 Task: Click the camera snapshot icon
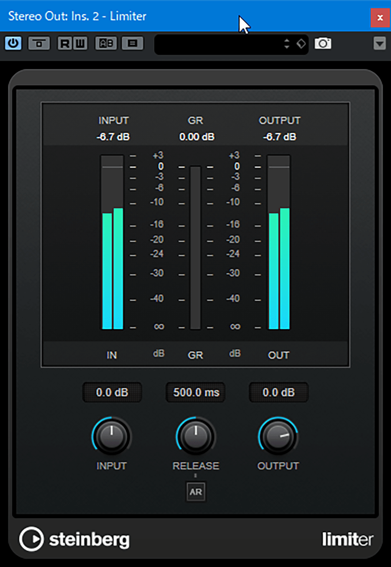click(323, 43)
